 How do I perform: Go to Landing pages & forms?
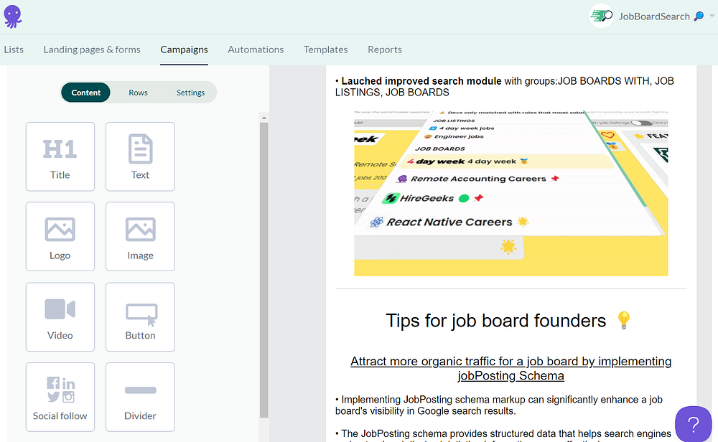92,50
